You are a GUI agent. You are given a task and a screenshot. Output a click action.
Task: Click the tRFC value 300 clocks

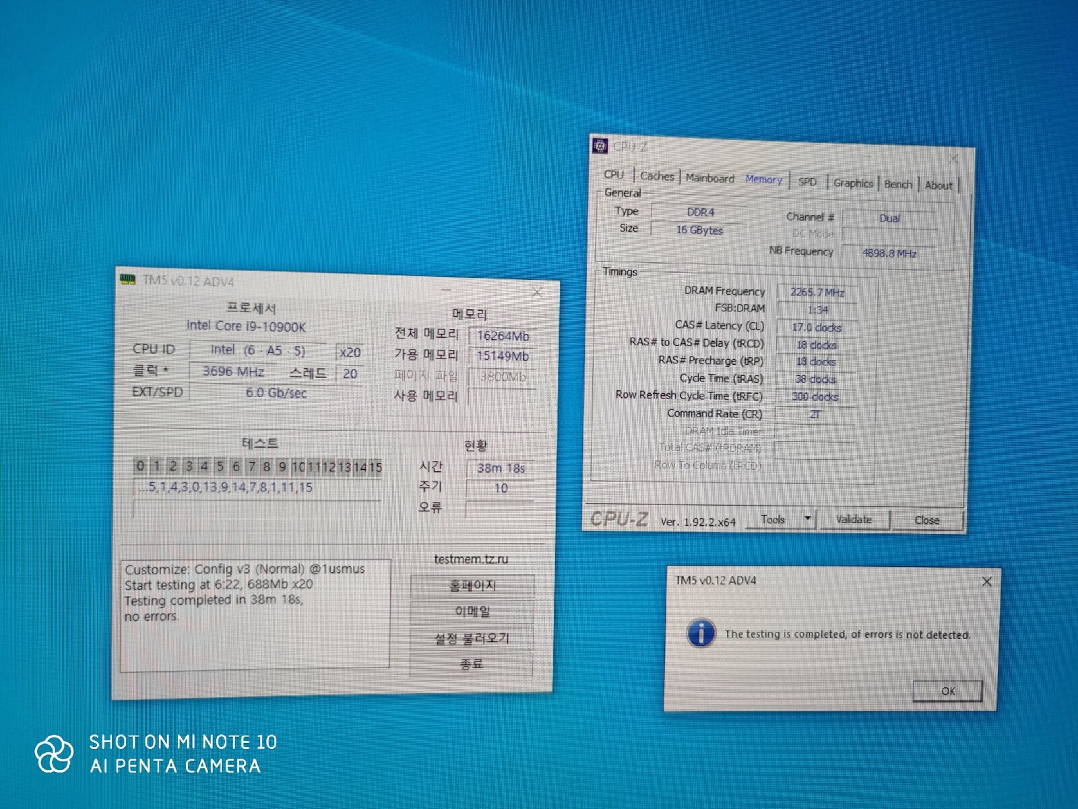point(815,396)
